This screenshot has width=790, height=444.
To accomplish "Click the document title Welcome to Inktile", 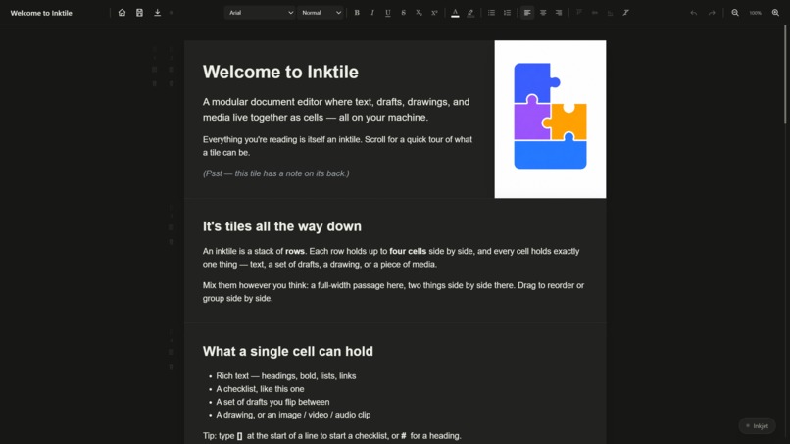I will (41, 13).
